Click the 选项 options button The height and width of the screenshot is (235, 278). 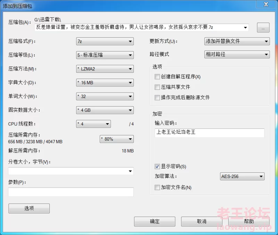pos(29,208)
